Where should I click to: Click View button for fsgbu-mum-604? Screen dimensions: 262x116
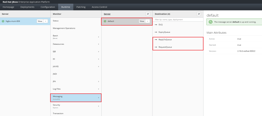click(40, 21)
